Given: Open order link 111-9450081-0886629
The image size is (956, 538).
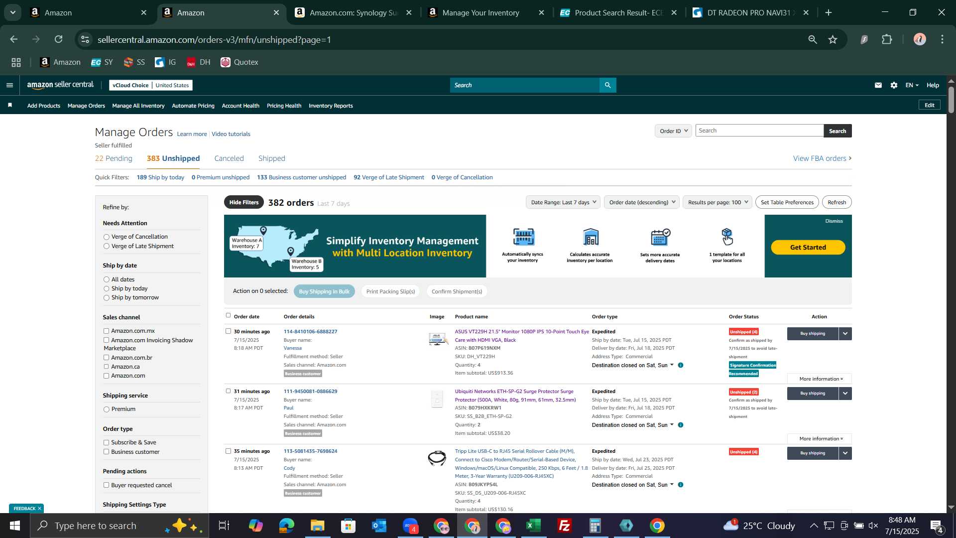Looking at the screenshot, I should pyautogui.click(x=310, y=392).
